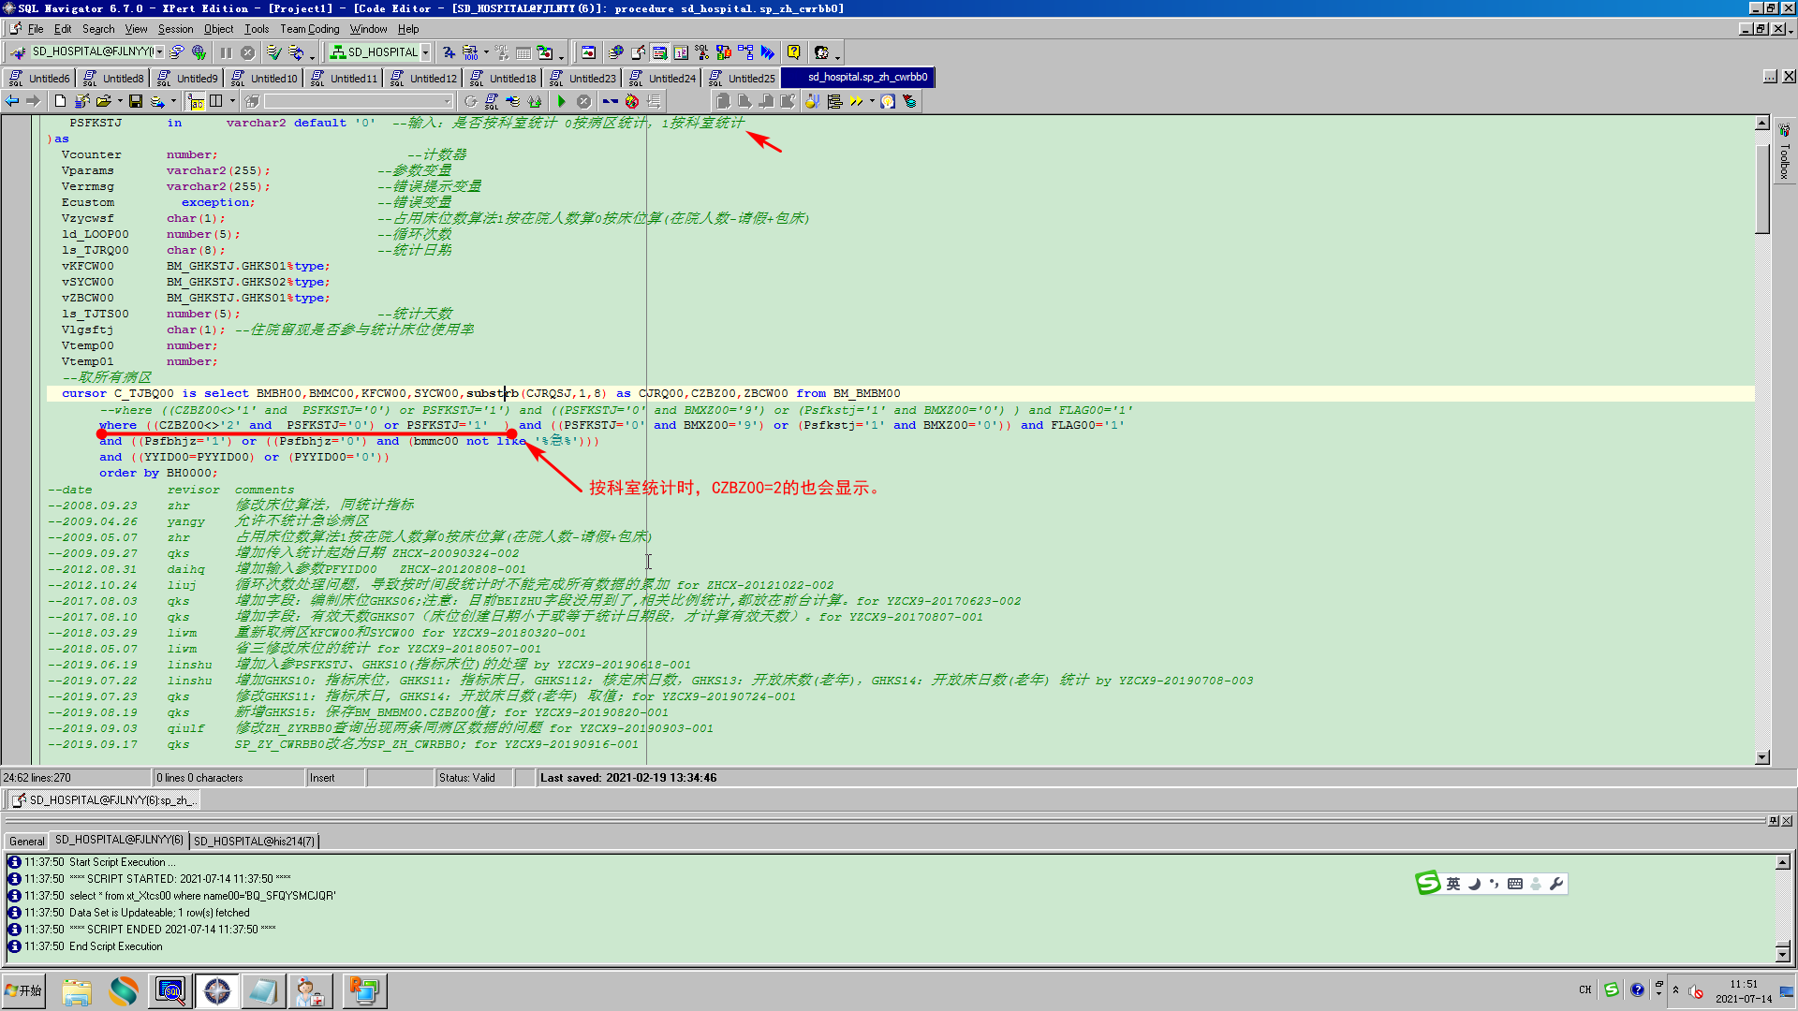Screen dimensions: 1798x1011
Task: Open the Team Coding menu
Action: click(309, 29)
